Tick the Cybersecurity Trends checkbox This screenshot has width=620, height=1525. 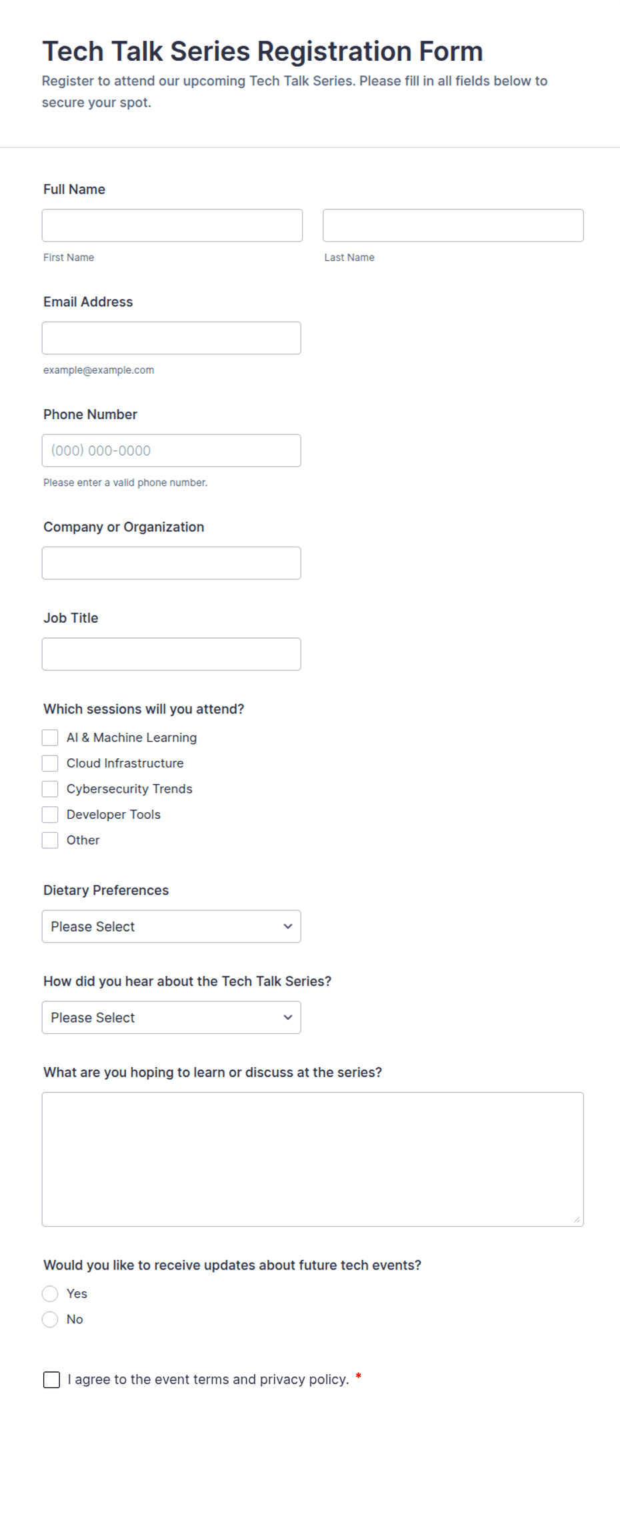pos(50,789)
